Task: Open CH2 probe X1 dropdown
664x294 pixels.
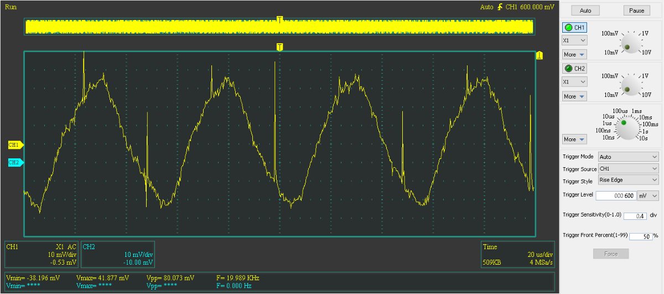Action: (574, 81)
